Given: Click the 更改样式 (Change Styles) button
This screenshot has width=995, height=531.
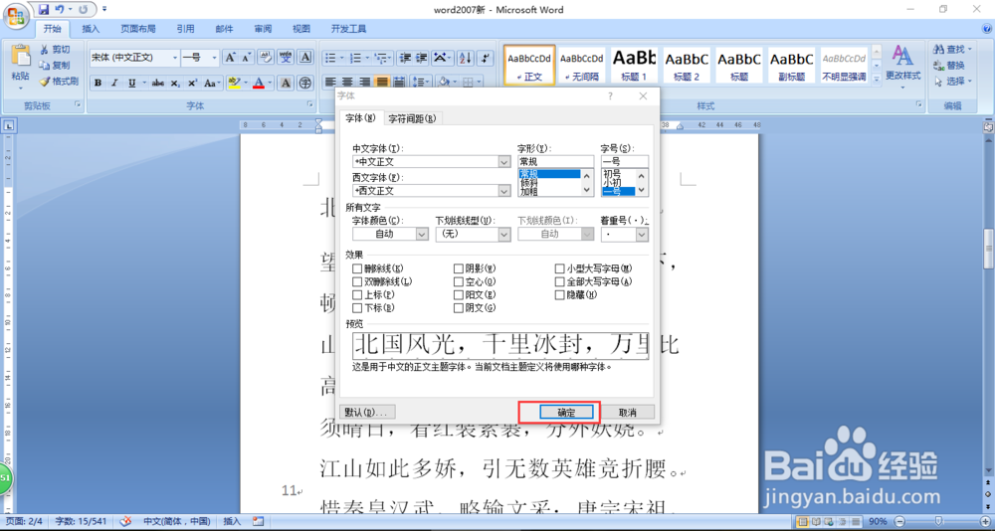Looking at the screenshot, I should (x=903, y=66).
